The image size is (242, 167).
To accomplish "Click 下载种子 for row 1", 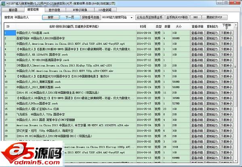I will point(226,33).
